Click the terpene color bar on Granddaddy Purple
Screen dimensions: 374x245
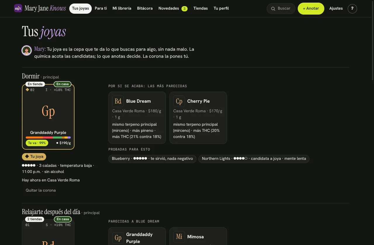click(x=48, y=137)
